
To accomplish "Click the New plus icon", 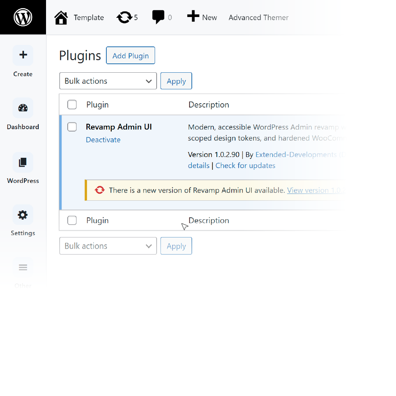I will pos(193,17).
